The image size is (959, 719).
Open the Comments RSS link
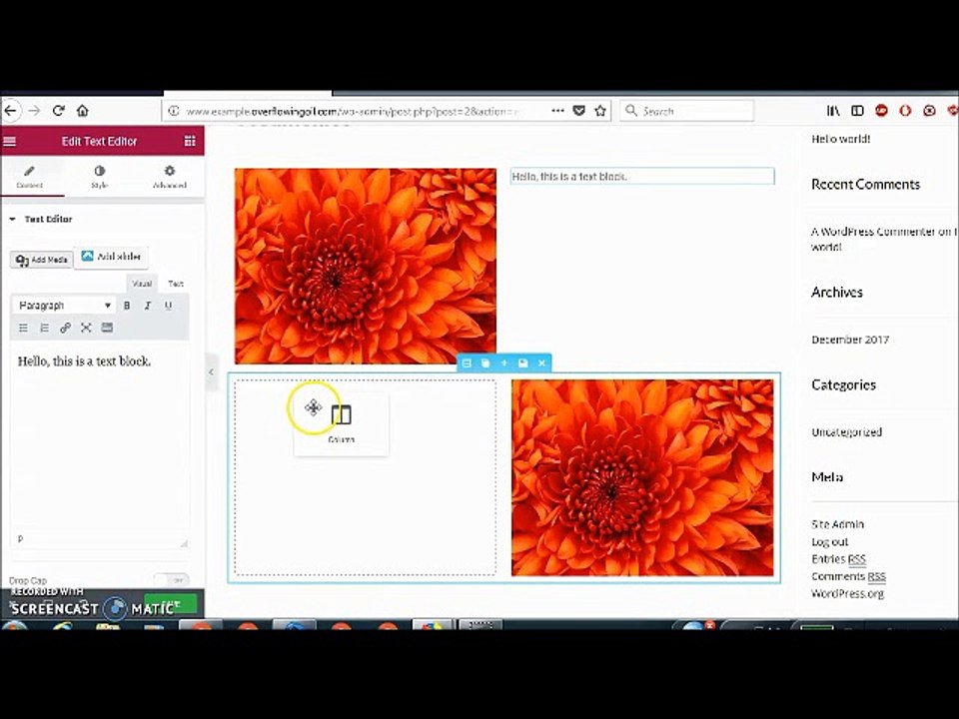(x=848, y=576)
